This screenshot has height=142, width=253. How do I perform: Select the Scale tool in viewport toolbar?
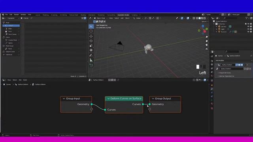(x=91, y=46)
